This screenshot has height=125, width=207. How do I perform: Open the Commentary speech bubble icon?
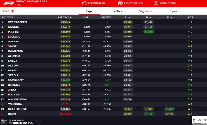(x=156, y=3)
